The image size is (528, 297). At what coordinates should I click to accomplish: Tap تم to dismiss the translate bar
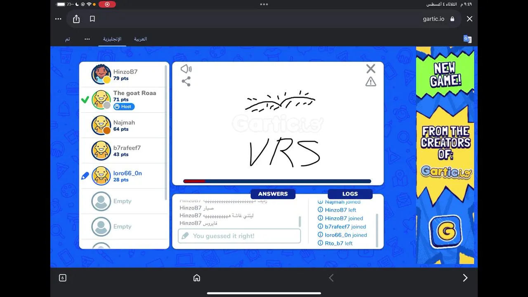[67, 39]
